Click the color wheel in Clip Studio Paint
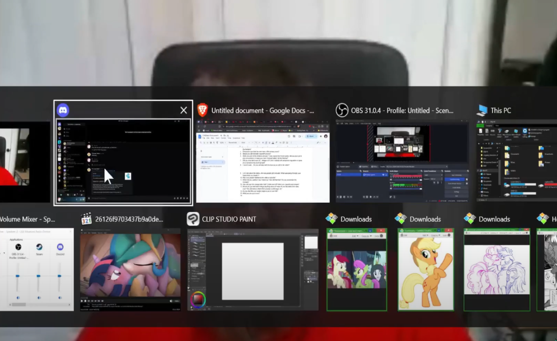 click(198, 299)
